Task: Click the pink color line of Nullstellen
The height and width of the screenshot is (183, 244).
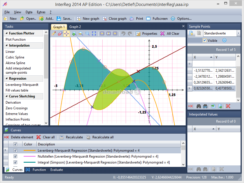Action: click(30, 156)
